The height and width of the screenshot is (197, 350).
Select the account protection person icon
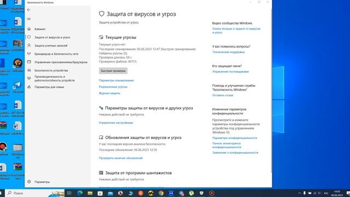click(29, 45)
